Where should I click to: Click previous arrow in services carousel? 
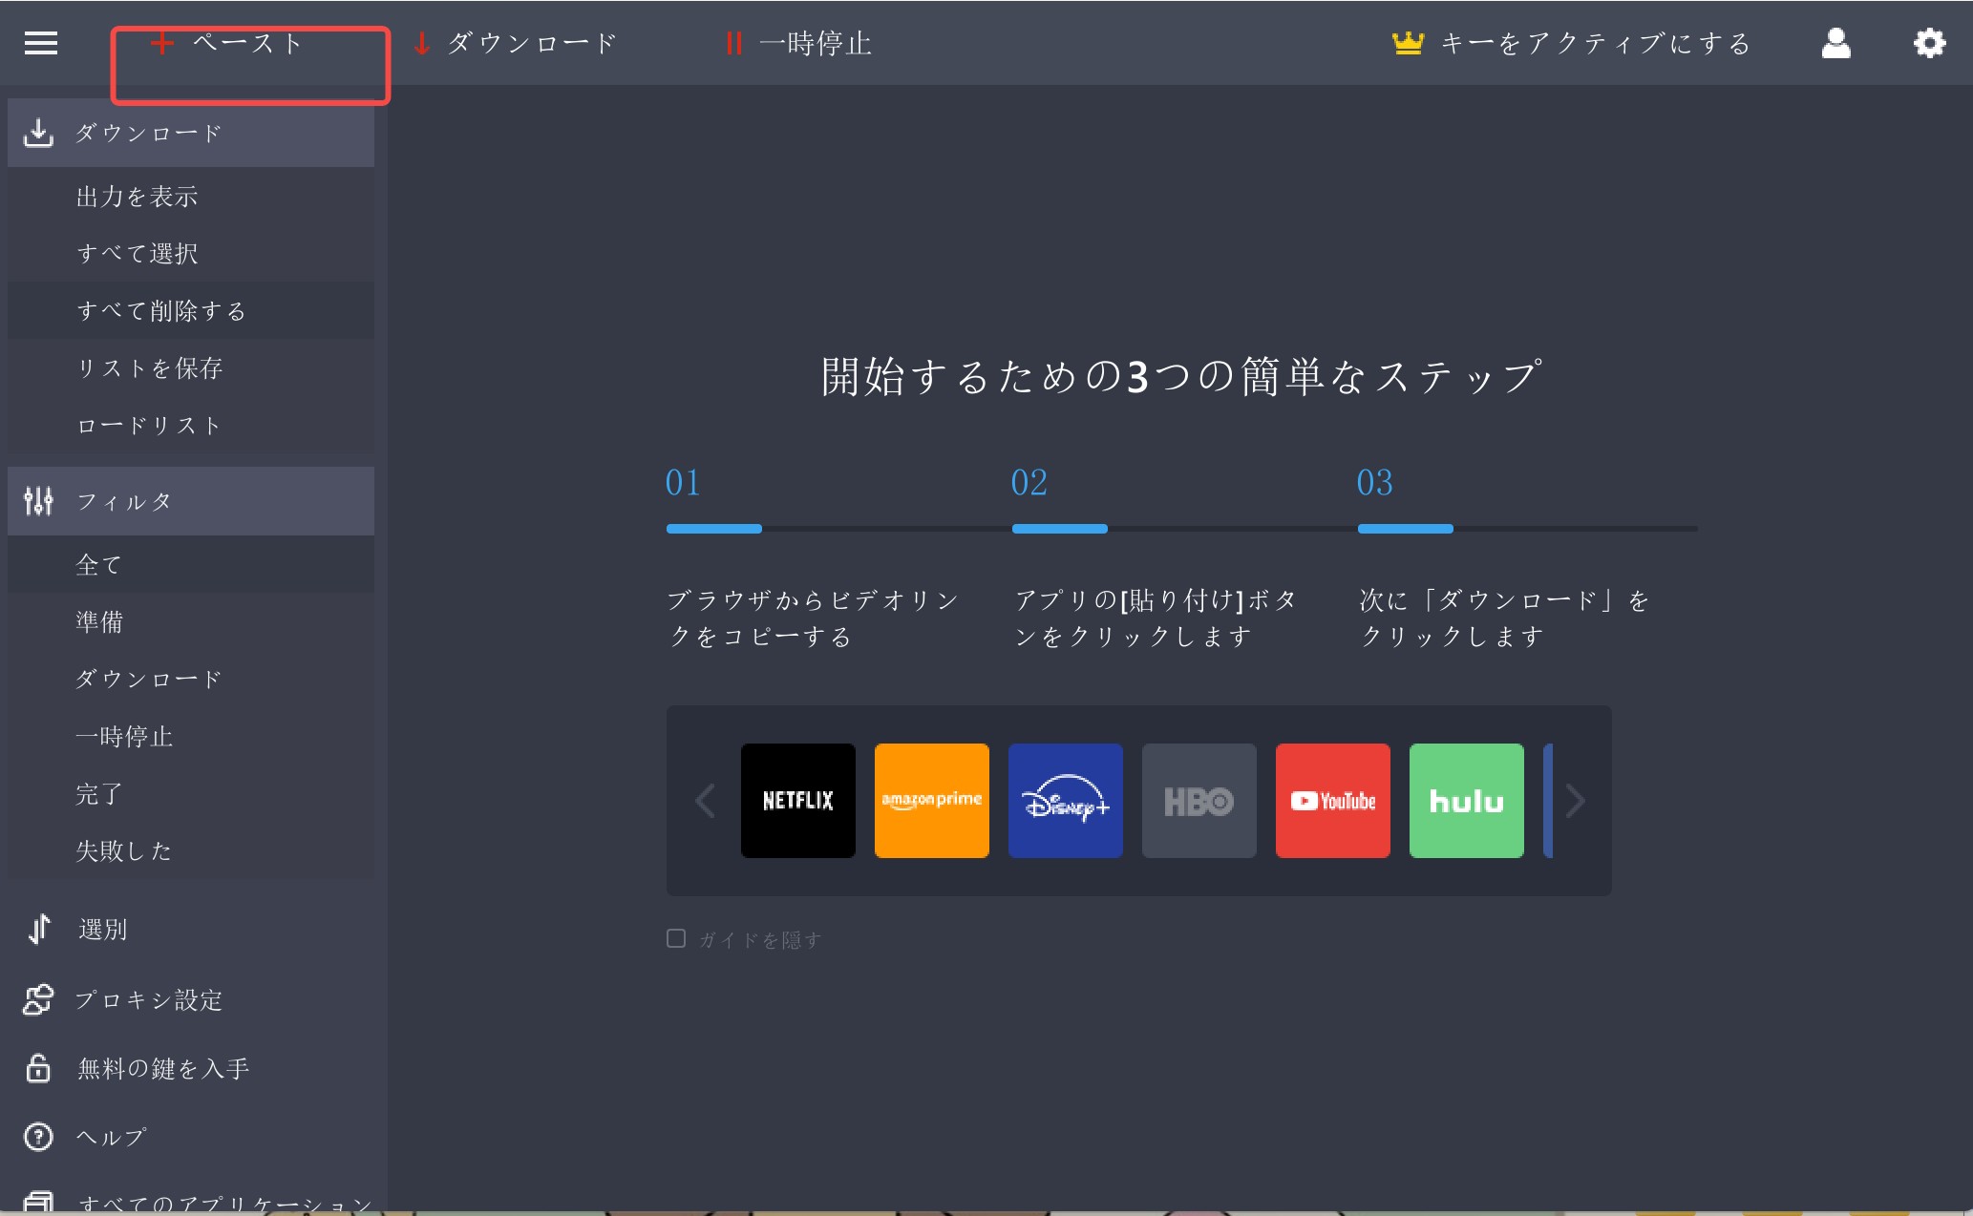(705, 801)
